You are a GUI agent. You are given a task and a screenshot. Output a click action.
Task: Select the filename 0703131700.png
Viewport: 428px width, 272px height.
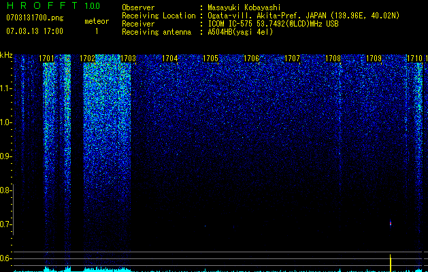(x=35, y=18)
